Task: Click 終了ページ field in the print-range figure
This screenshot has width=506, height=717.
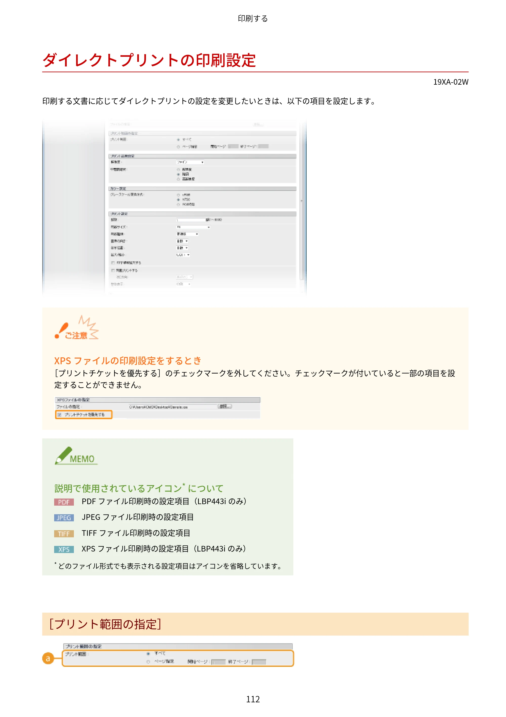Action: 259,662
